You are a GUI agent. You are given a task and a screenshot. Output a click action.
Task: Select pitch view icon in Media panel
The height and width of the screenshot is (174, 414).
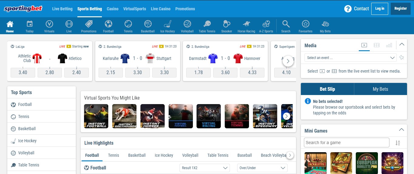click(377, 45)
